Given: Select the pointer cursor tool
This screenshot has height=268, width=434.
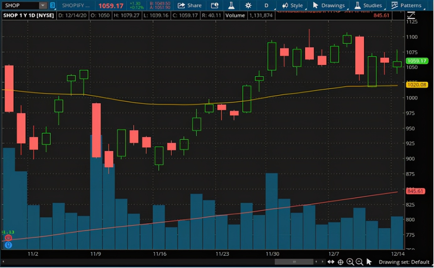Looking at the screenshot, I should [x=369, y=262].
